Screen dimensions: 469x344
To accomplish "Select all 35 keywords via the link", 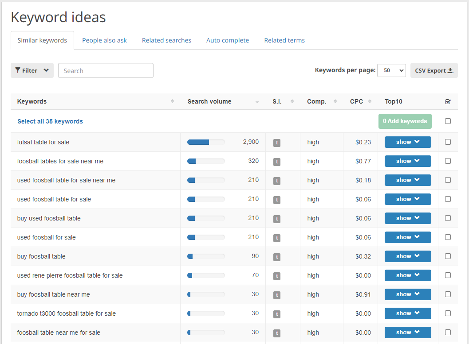I will tap(50, 121).
